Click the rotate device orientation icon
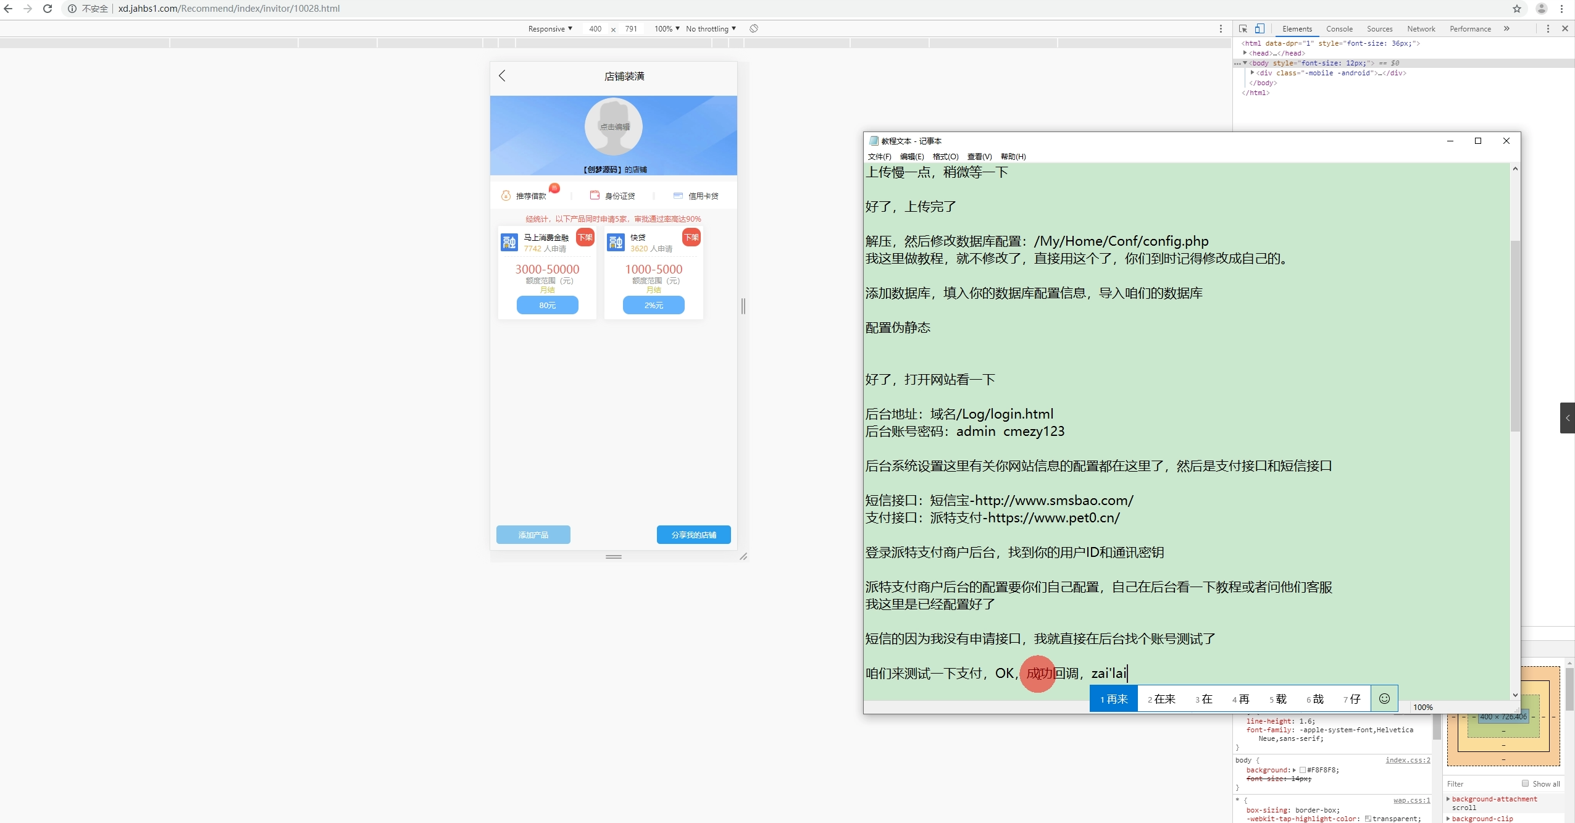 (x=754, y=28)
